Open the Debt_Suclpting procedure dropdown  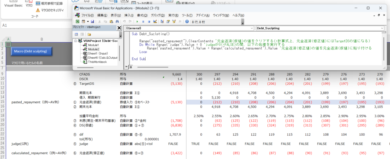pos(320,28)
